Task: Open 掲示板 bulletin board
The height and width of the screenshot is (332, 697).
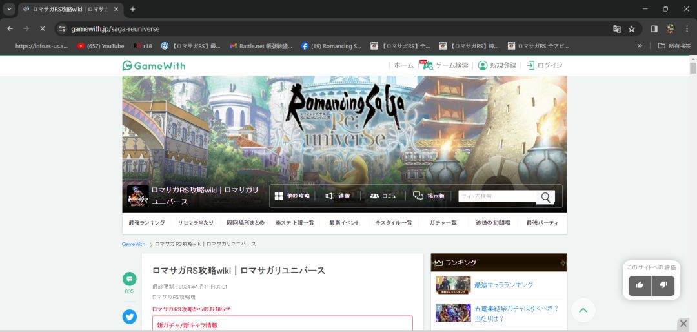Action: pyautogui.click(x=429, y=196)
